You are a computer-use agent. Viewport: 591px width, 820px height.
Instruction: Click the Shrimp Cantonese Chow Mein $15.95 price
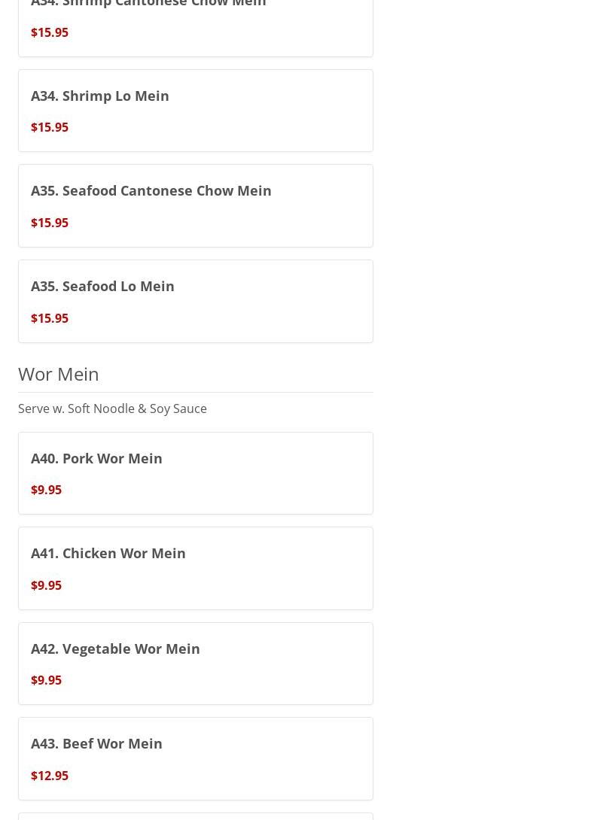[50, 32]
